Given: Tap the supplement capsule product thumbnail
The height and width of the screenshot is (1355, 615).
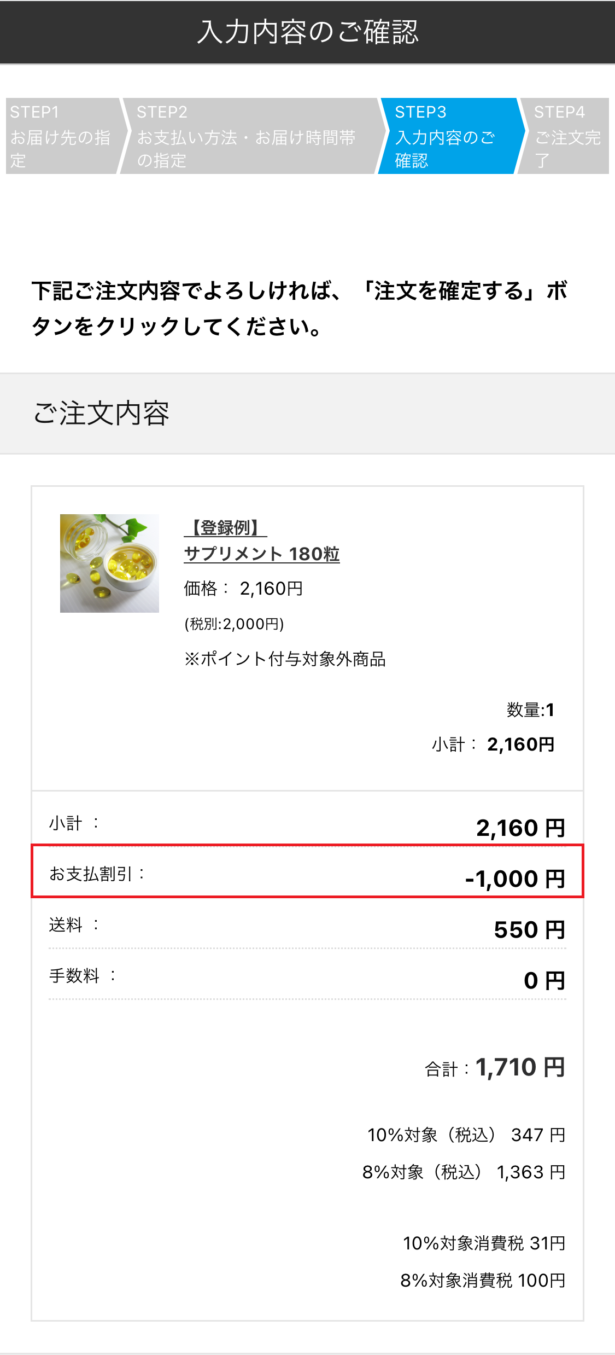Looking at the screenshot, I should point(109,563).
